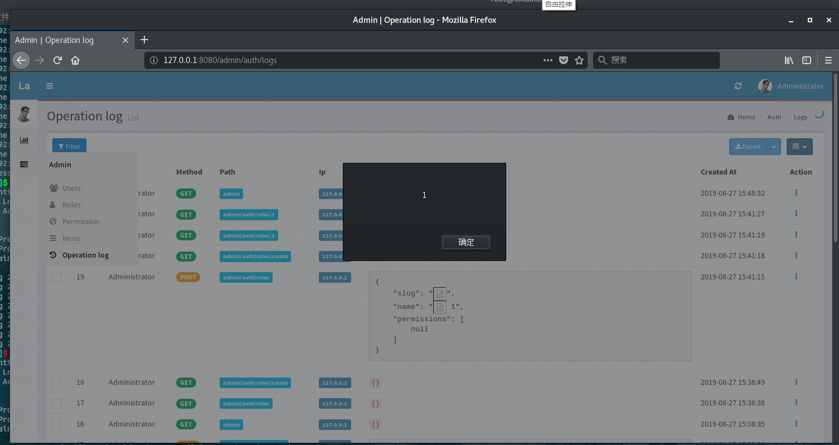Go to Home in the breadcrumb

[746, 117]
